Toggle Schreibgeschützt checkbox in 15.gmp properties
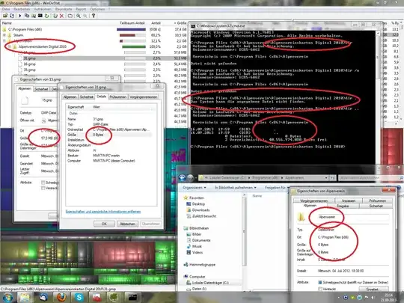Screen dimensions: 404x303 pos(43,183)
